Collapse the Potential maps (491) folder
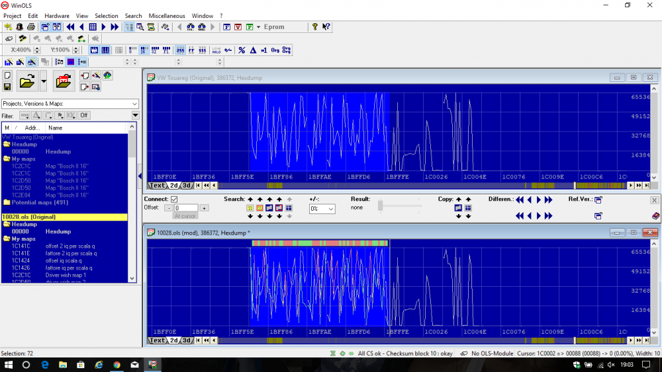662x372 pixels. click(x=7, y=202)
